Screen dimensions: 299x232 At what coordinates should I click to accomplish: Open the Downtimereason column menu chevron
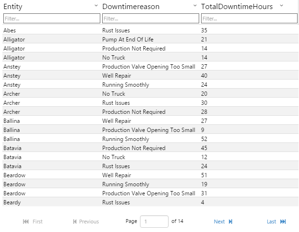[195, 6]
